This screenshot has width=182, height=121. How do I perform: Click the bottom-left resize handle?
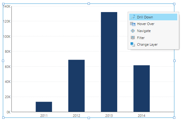pyautogui.click(x=3, y=118)
